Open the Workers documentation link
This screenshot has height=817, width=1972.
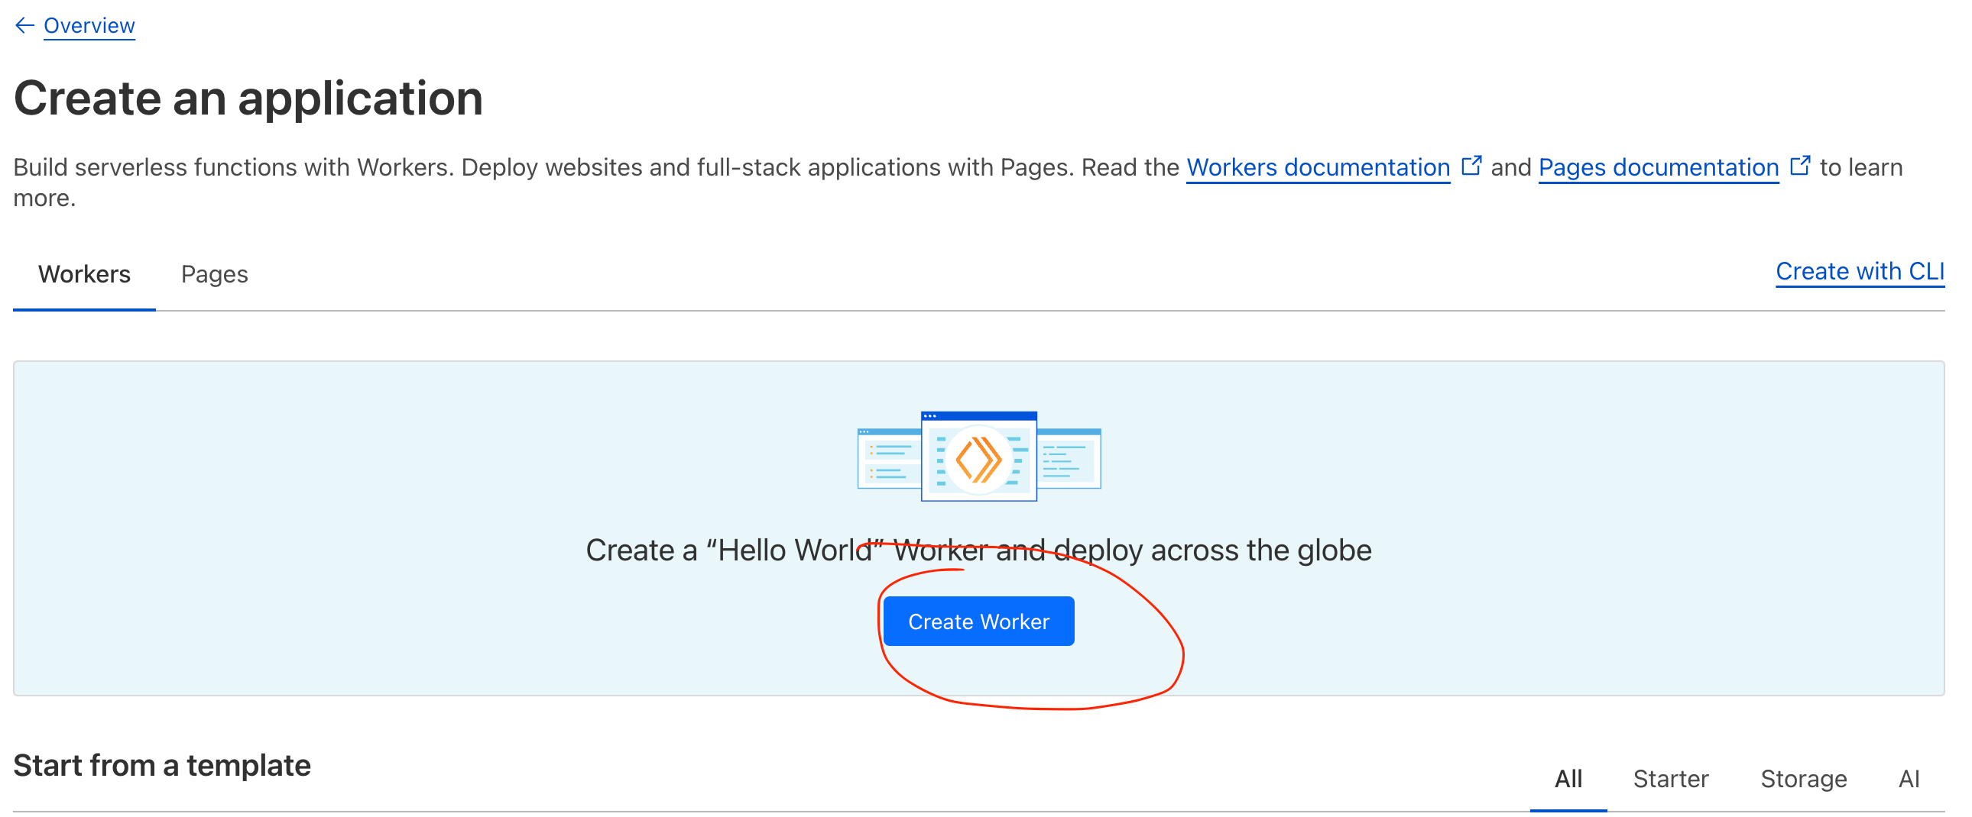(1318, 166)
